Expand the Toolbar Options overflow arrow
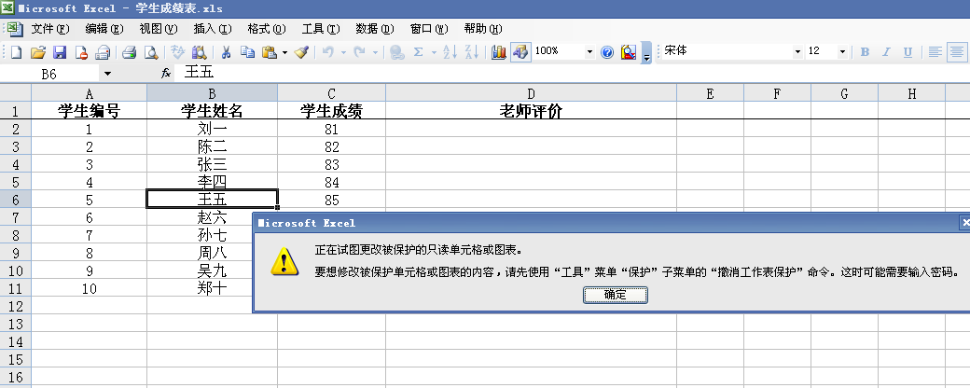970x388 pixels. (x=645, y=52)
